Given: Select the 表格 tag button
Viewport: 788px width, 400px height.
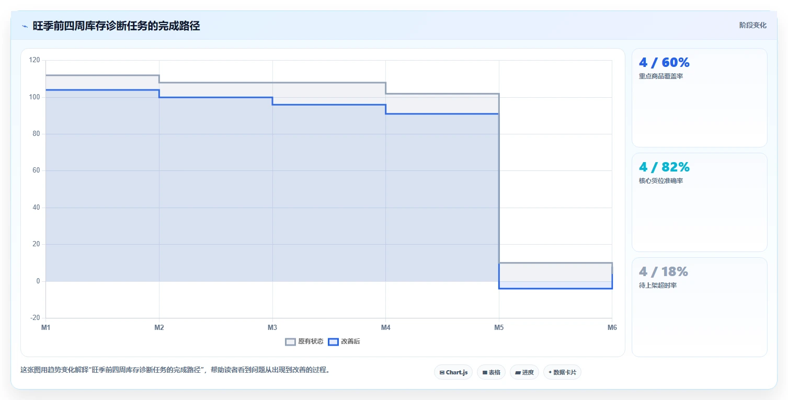Looking at the screenshot, I should tap(491, 372).
